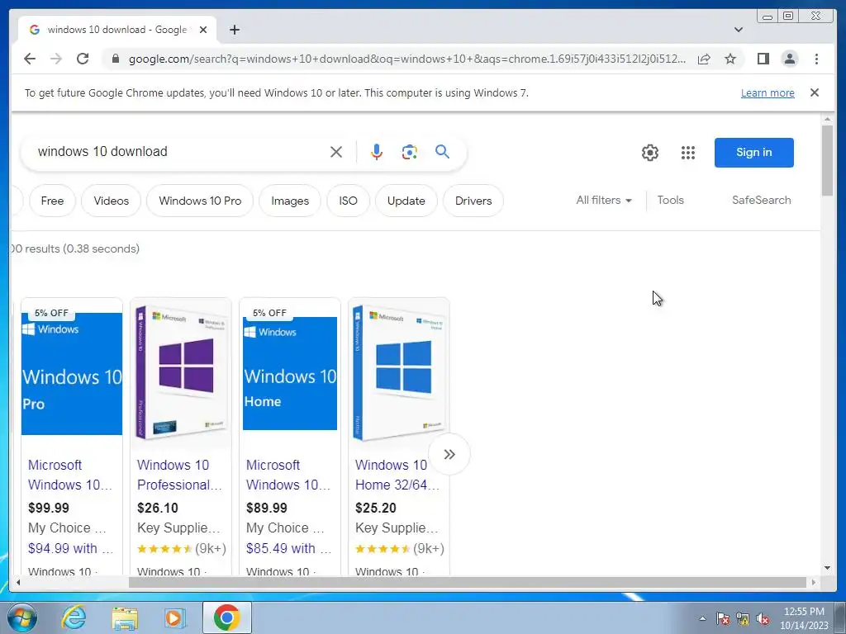Viewport: 846px width, 634px height.
Task: Select the Drivers filter chip
Action: 473,201
